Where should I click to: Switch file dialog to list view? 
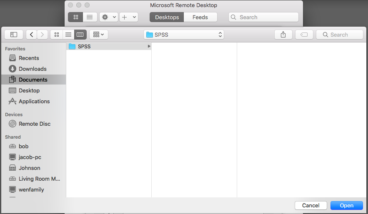click(68, 35)
